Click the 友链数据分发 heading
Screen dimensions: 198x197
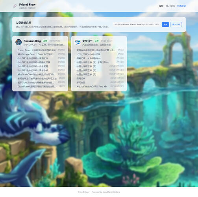pyautogui.click(x=24, y=22)
